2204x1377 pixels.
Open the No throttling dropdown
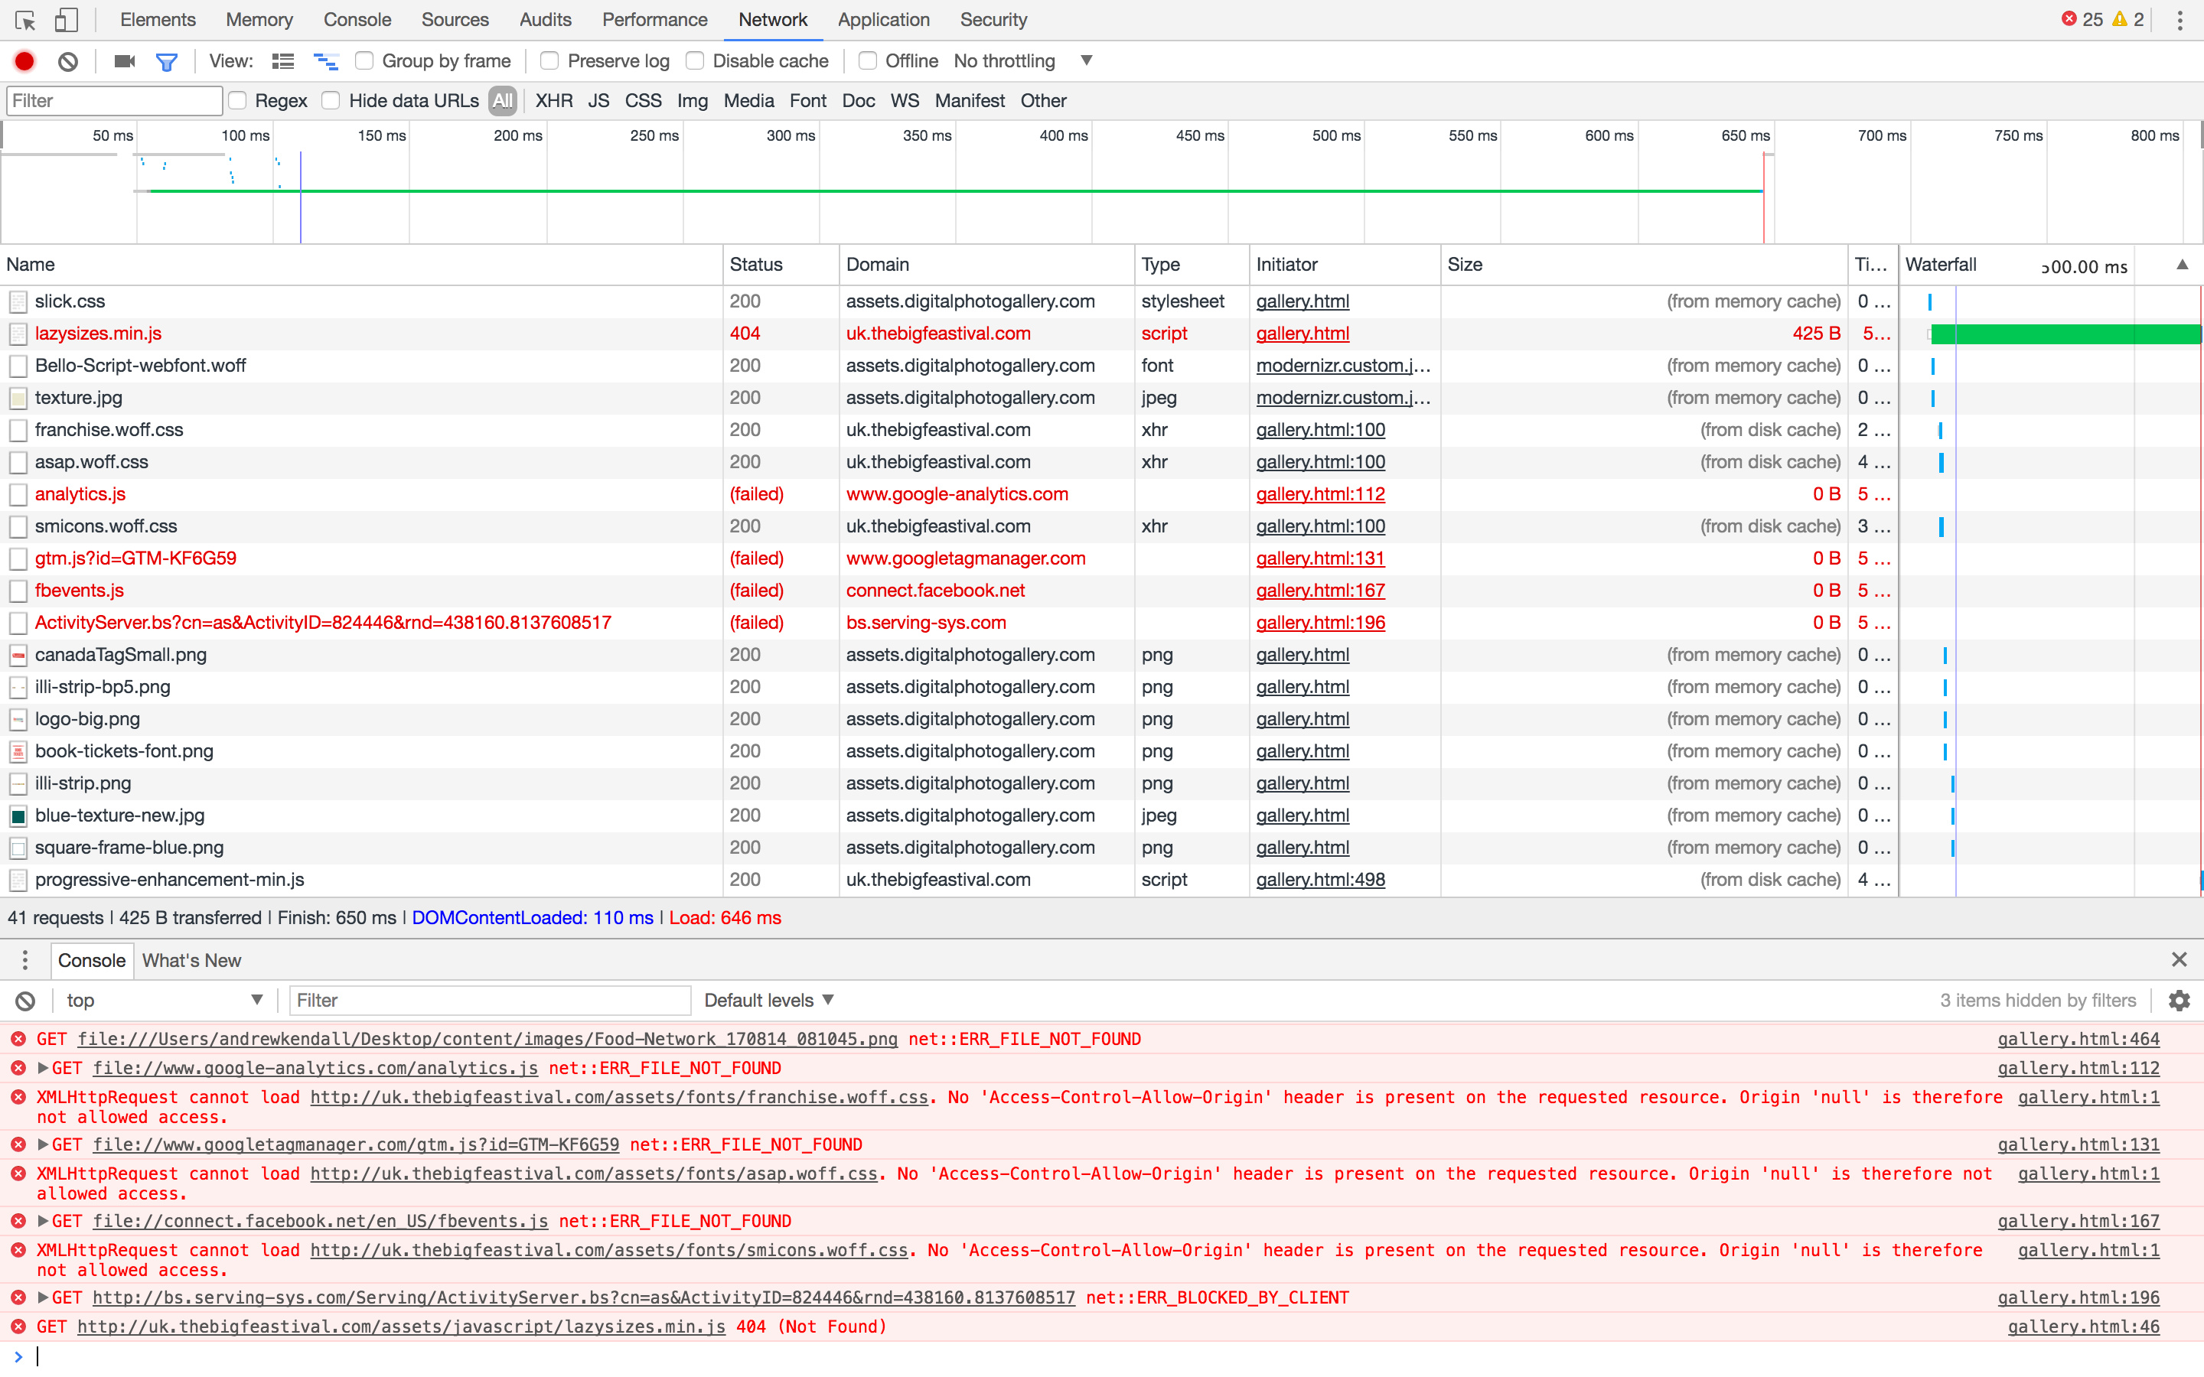click(1022, 61)
